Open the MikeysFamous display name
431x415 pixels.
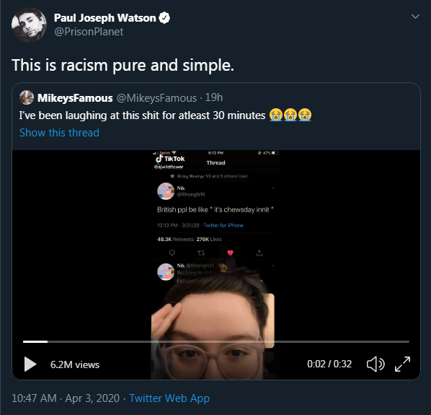pyautogui.click(x=75, y=98)
